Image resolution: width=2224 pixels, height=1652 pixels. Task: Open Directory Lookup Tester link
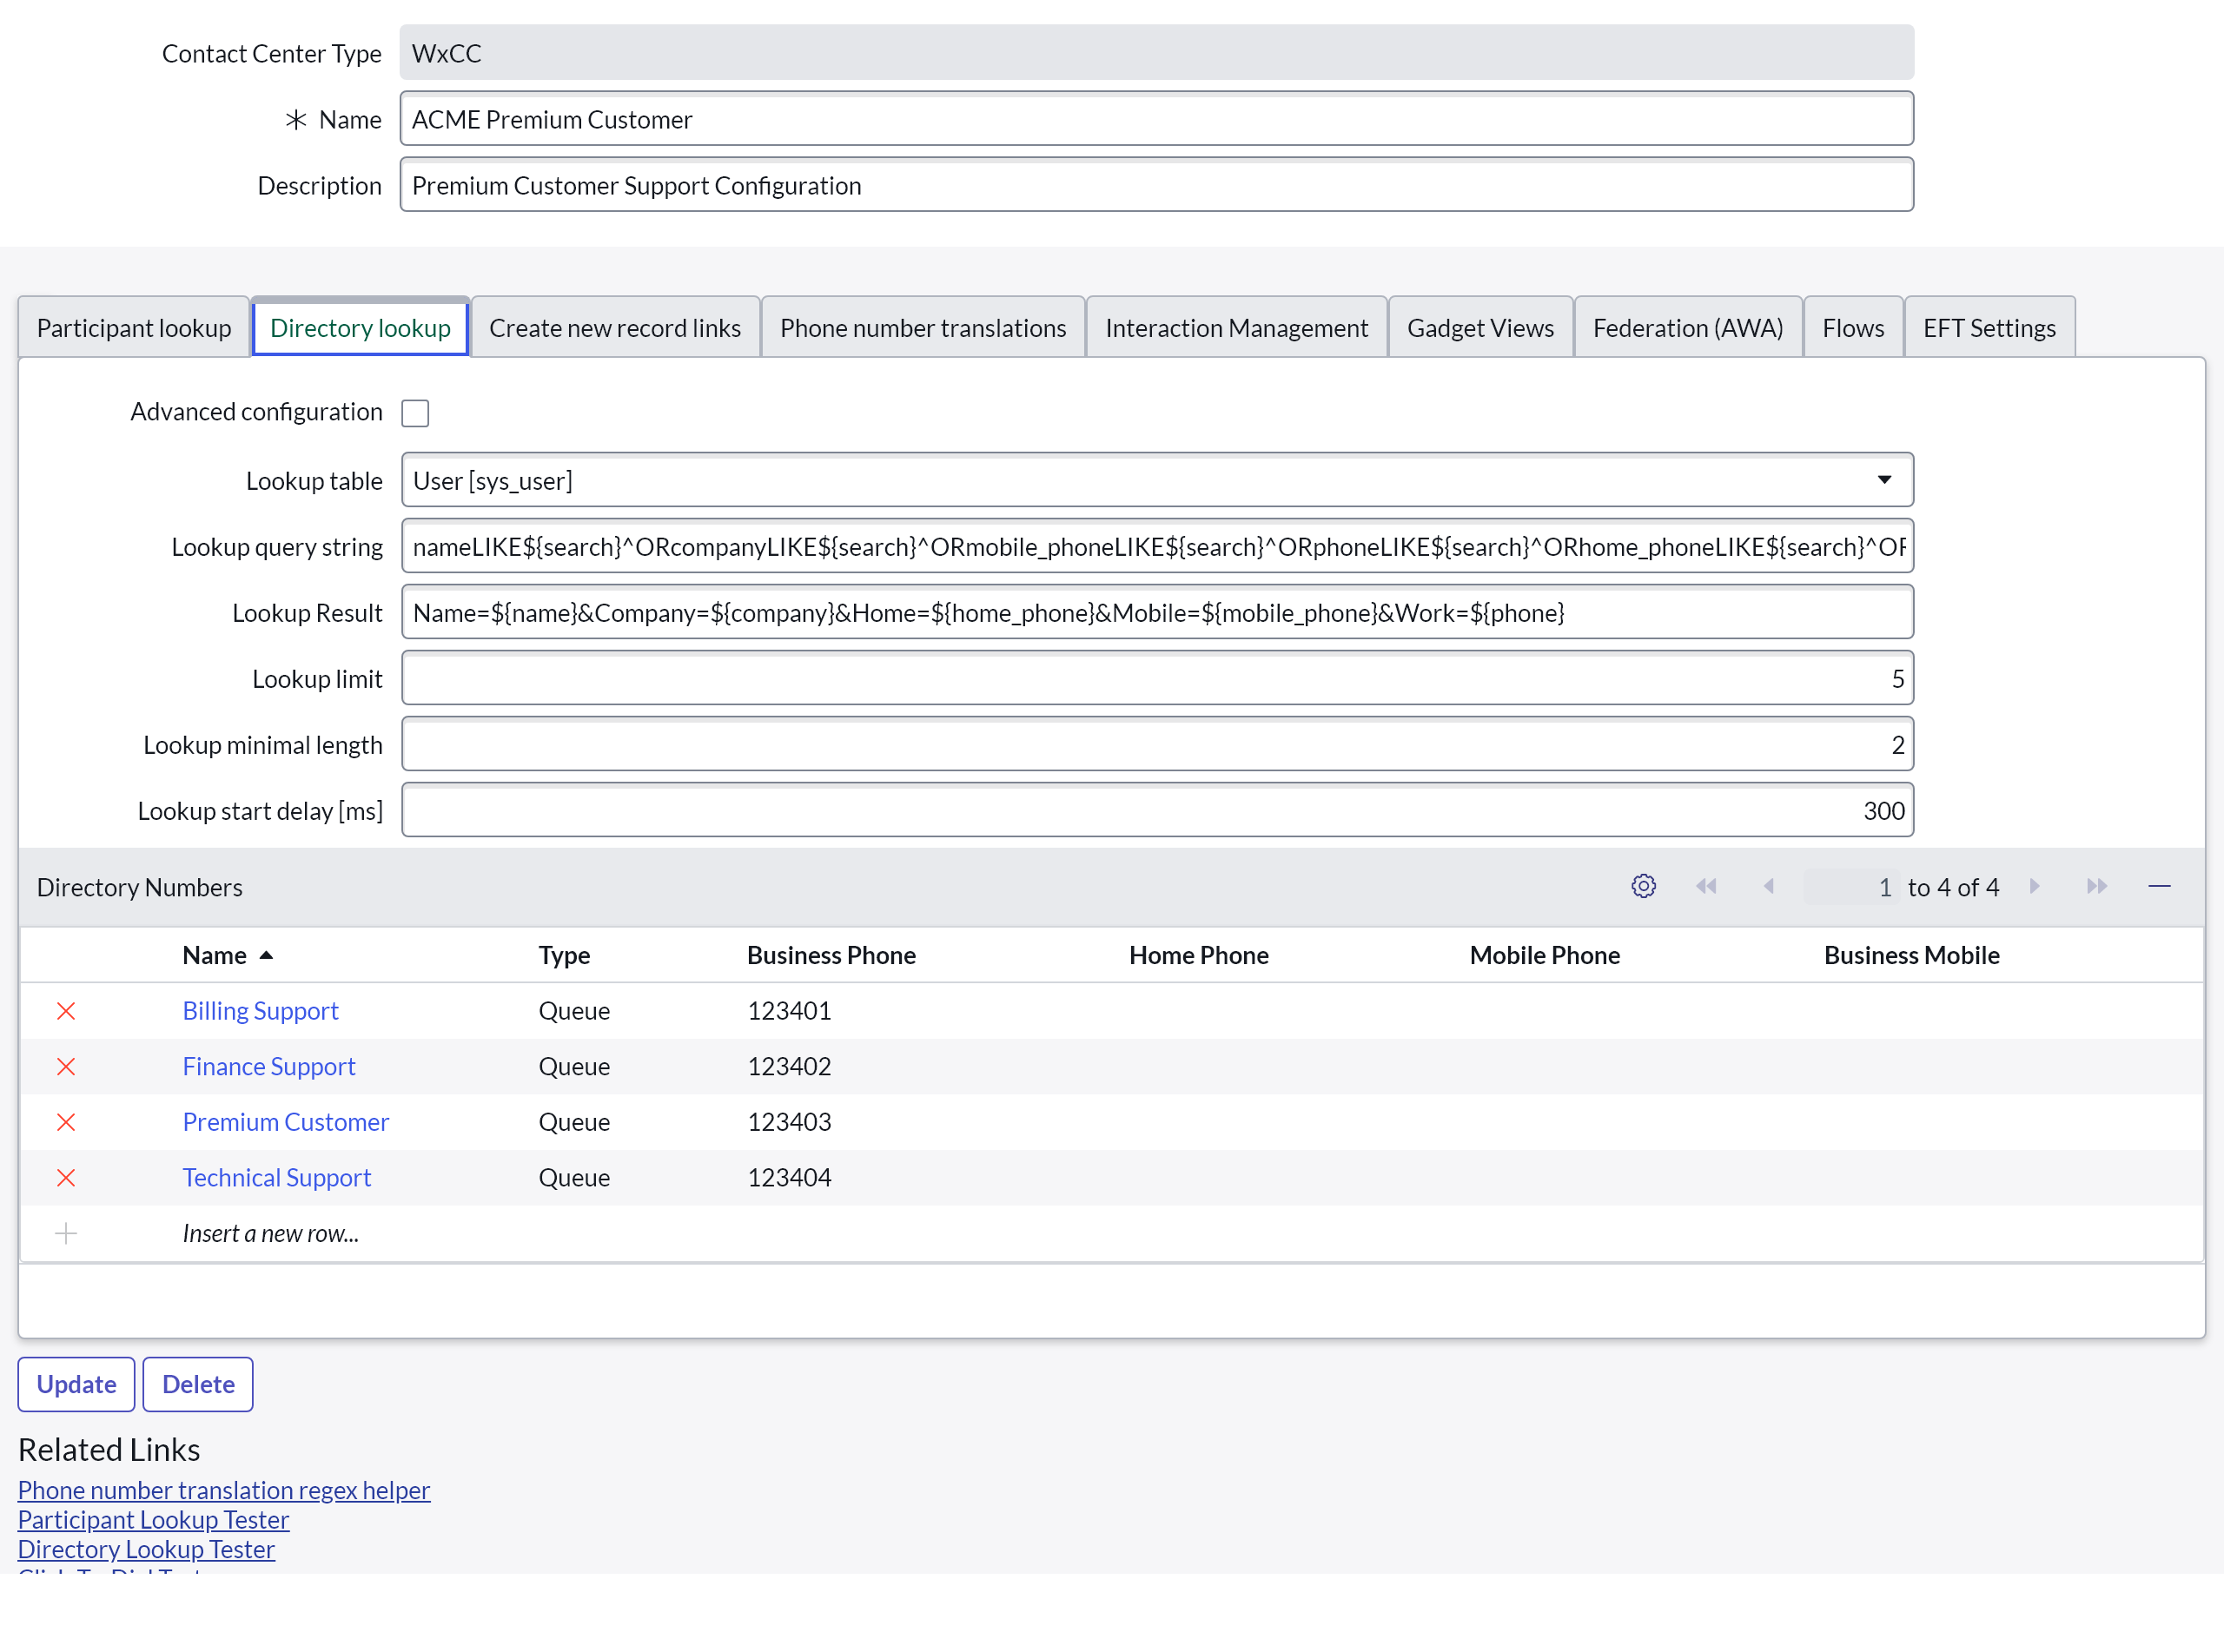[146, 1549]
